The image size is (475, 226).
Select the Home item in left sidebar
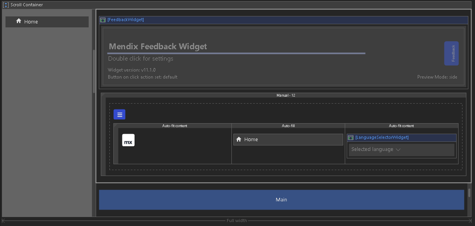pos(47,22)
